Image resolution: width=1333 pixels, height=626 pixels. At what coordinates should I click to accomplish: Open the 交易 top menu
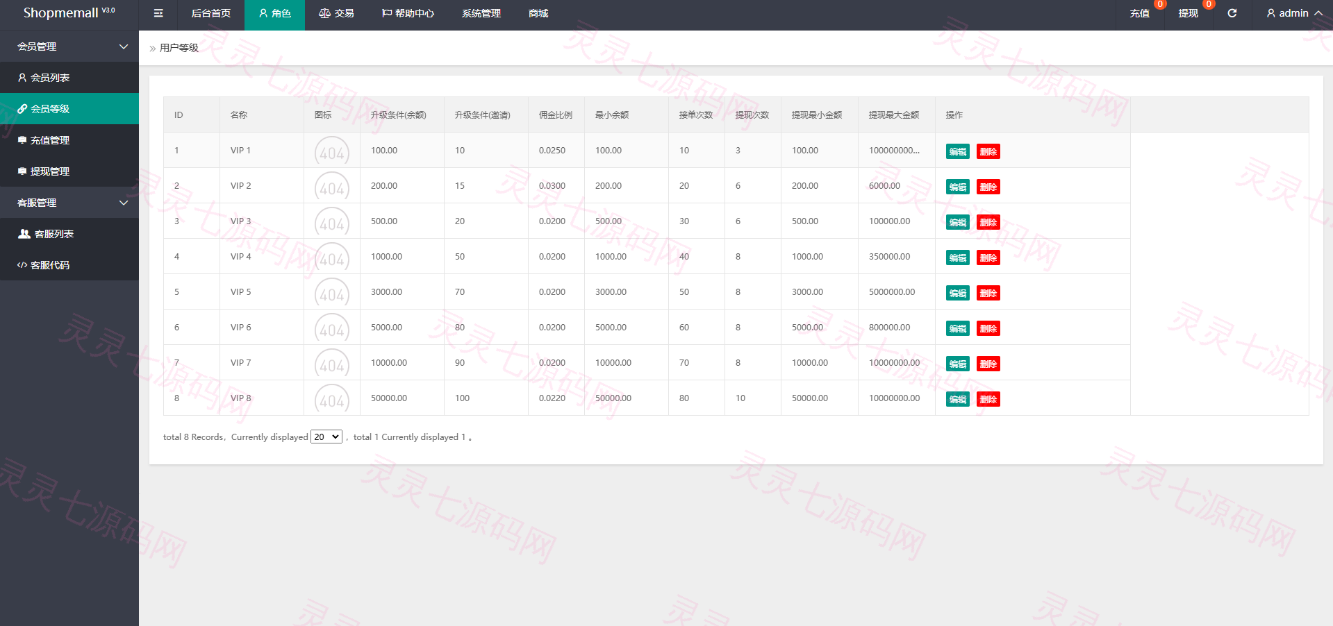(x=336, y=13)
